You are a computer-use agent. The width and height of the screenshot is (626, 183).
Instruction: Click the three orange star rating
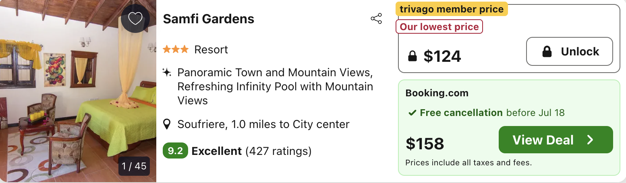pyautogui.click(x=175, y=49)
